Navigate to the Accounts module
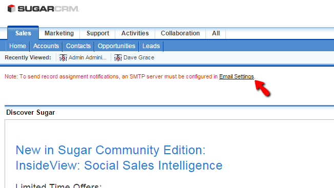Image resolution: width=334 pixels, height=188 pixels. pyautogui.click(x=46, y=46)
